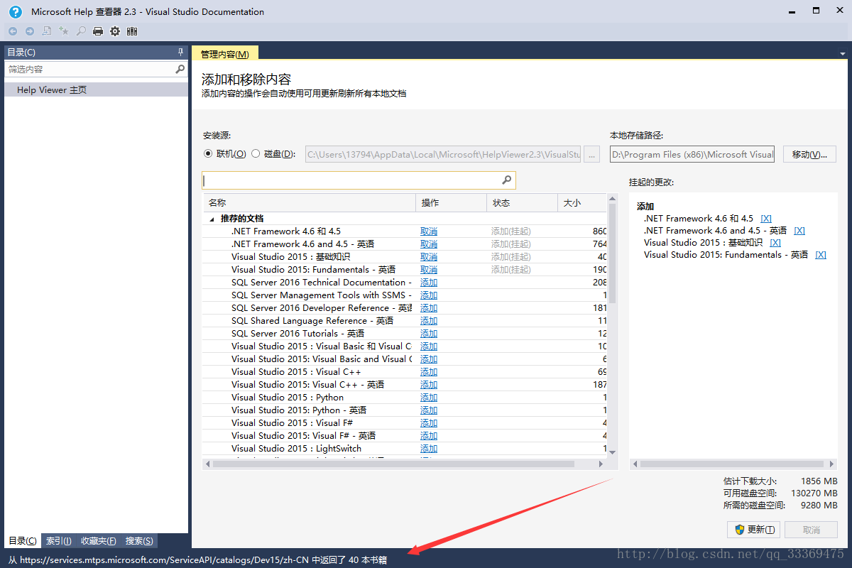
Task: Click the local store path field
Action: point(692,154)
